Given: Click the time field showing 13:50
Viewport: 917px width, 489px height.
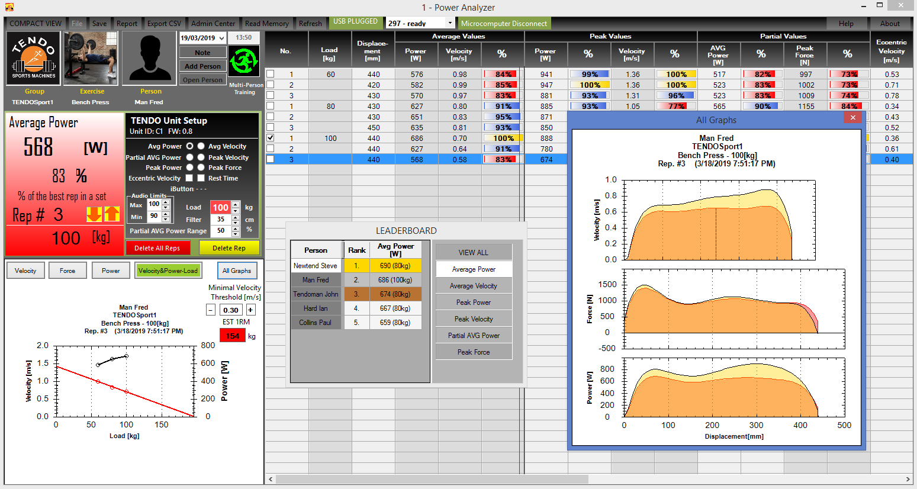Looking at the screenshot, I should [x=244, y=38].
